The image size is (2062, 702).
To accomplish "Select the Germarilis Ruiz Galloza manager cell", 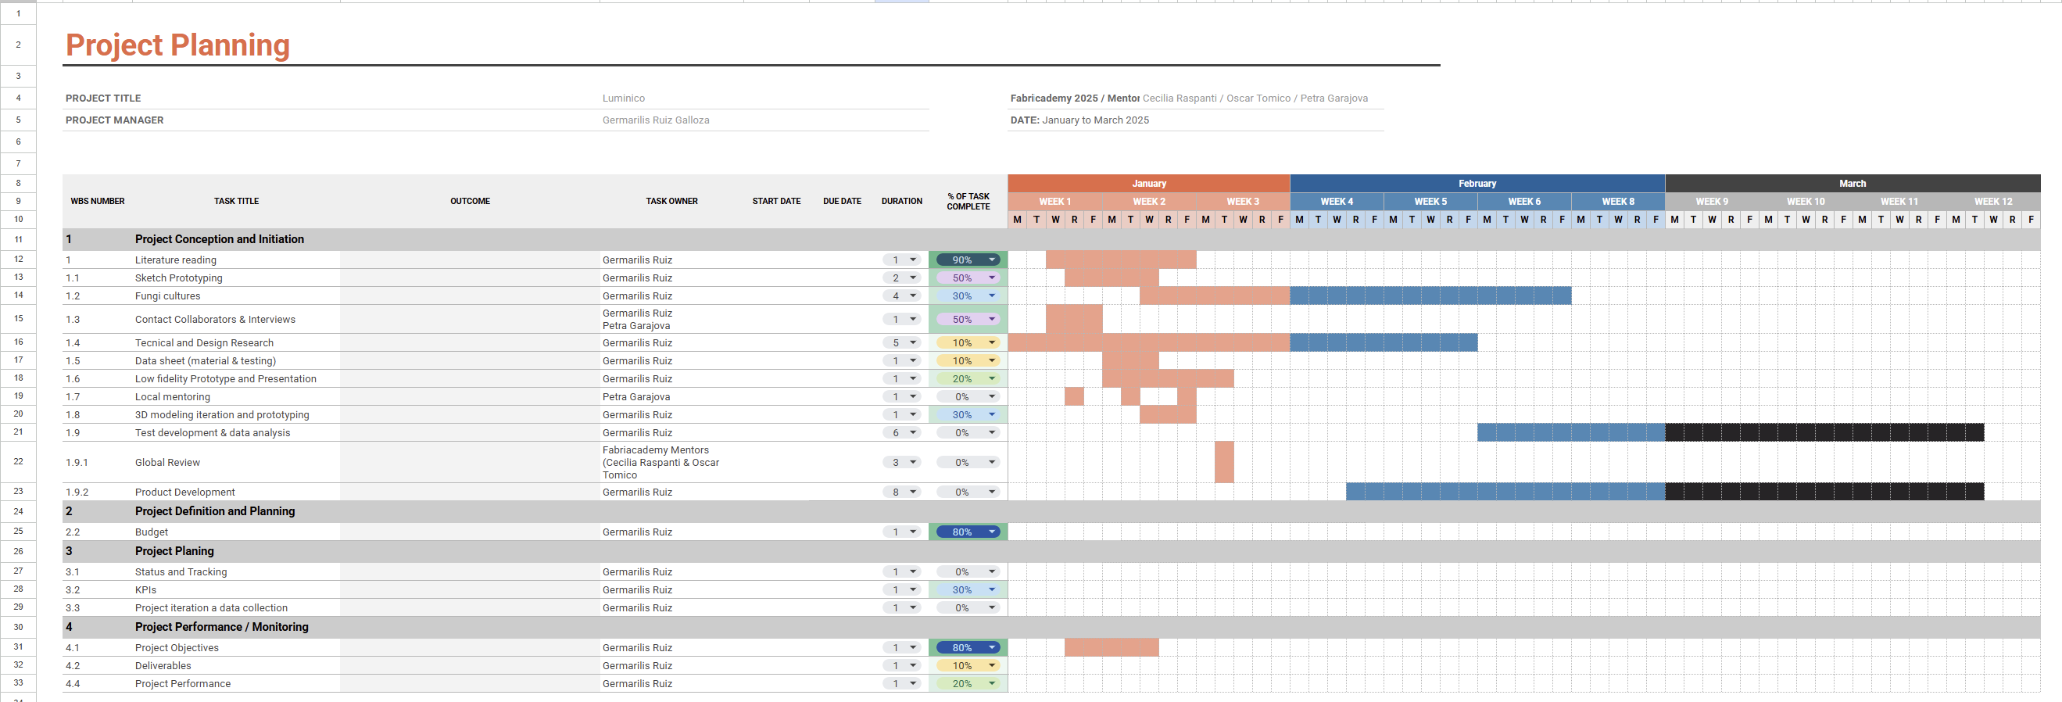I will point(764,120).
